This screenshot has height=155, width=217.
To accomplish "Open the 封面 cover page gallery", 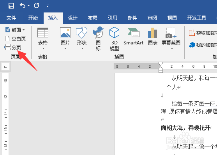I will (x=15, y=30).
